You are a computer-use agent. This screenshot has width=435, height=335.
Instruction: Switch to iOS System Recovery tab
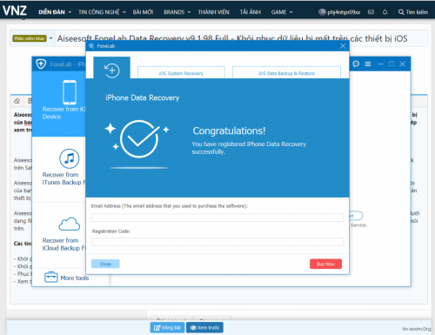[181, 73]
